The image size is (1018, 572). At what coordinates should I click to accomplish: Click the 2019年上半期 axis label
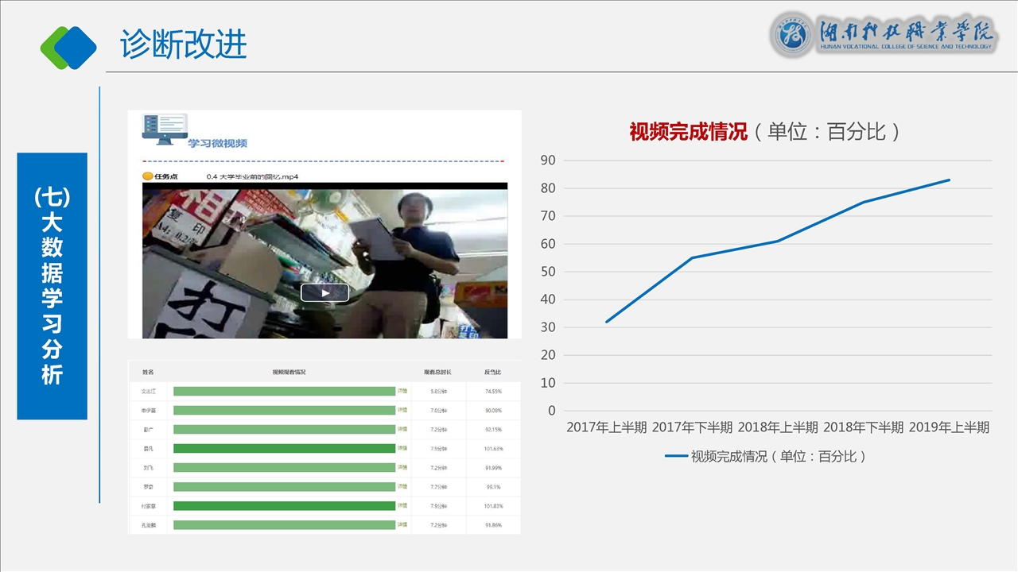tap(949, 427)
